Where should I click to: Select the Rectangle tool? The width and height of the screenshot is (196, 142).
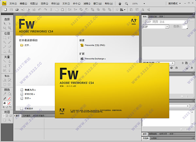[x=5, y=66]
